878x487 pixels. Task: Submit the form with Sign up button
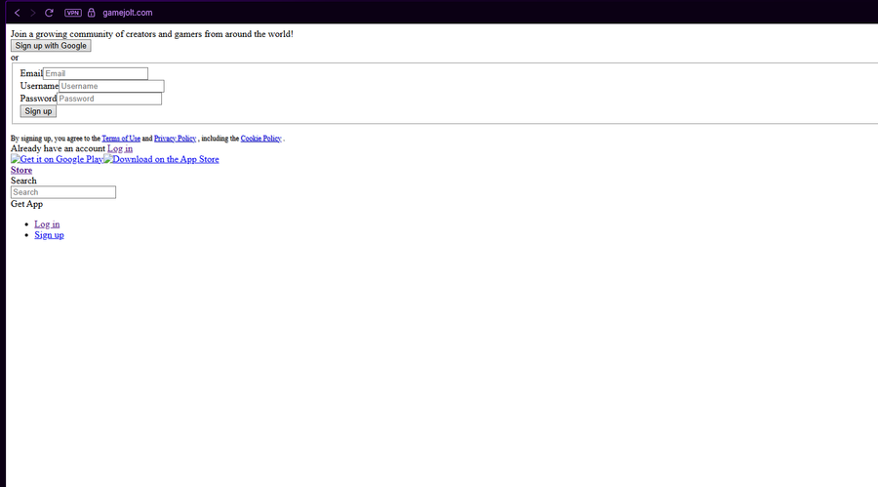(38, 111)
